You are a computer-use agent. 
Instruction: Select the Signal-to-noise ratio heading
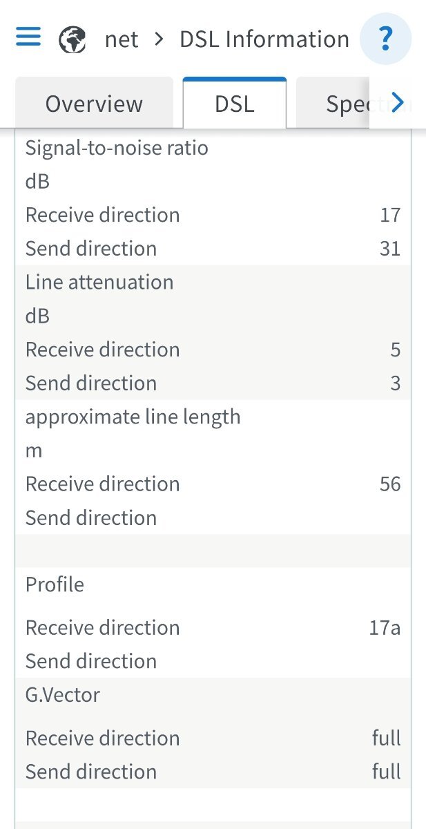[x=117, y=148]
